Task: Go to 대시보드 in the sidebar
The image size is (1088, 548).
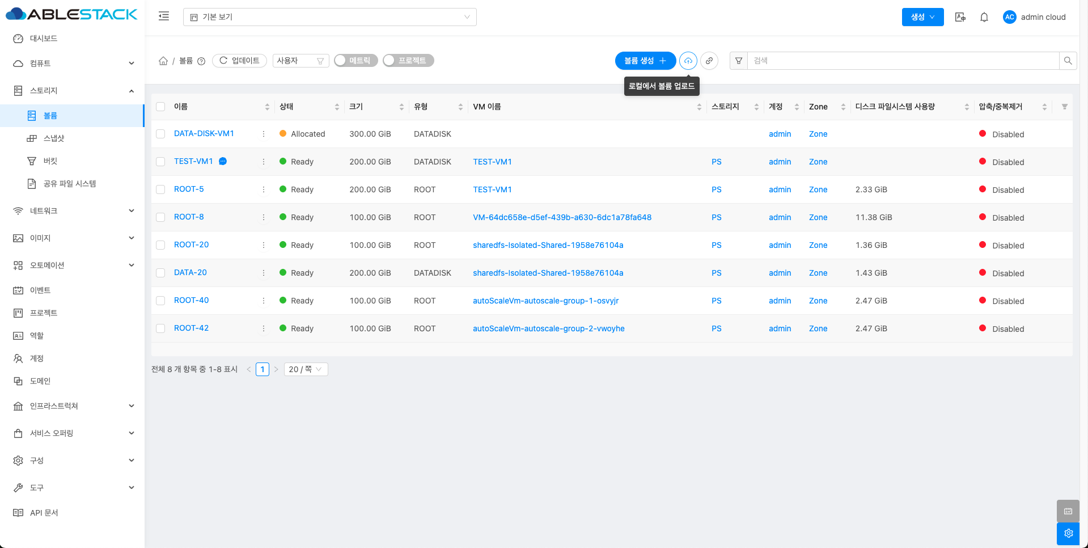Action: click(x=44, y=39)
